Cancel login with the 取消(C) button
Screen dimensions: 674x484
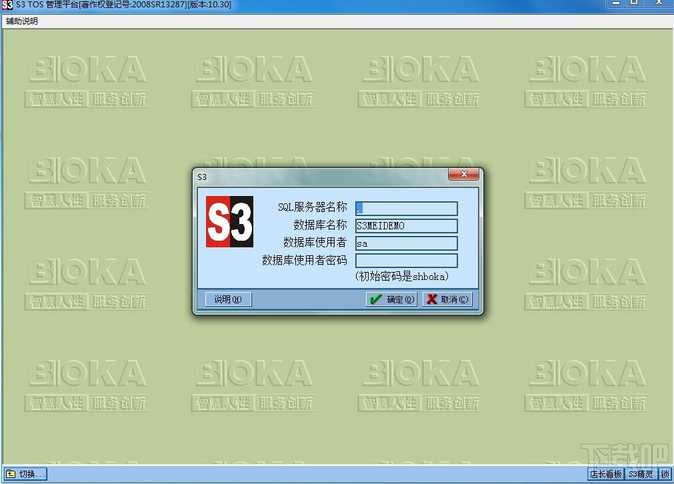click(447, 299)
